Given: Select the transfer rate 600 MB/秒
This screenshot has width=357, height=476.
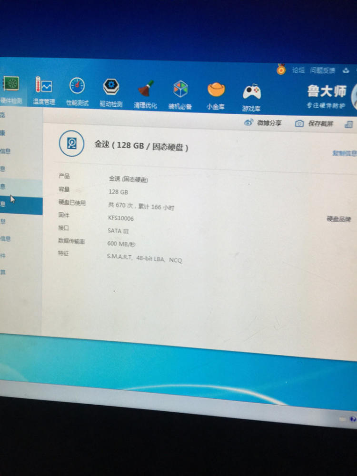Looking at the screenshot, I should [121, 244].
